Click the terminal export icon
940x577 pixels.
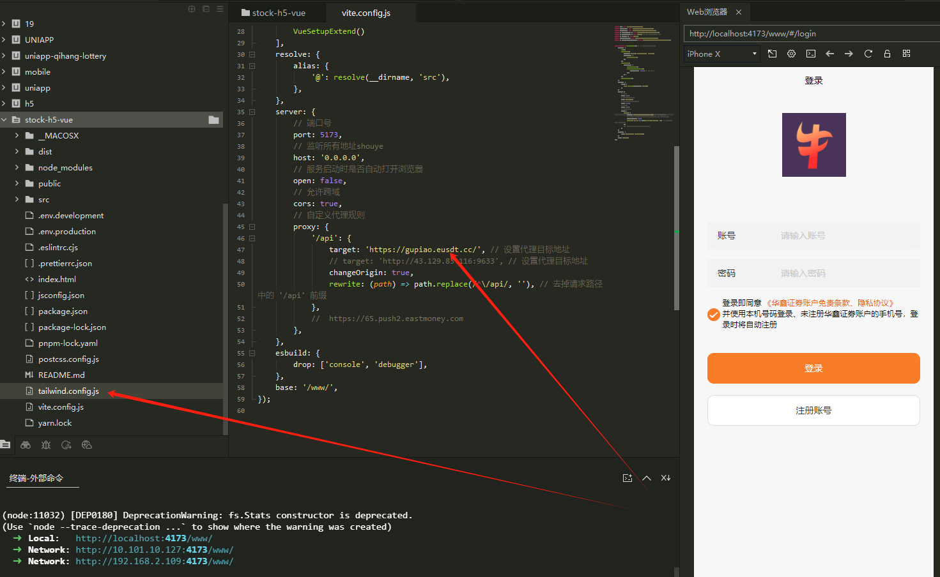pyautogui.click(x=628, y=478)
